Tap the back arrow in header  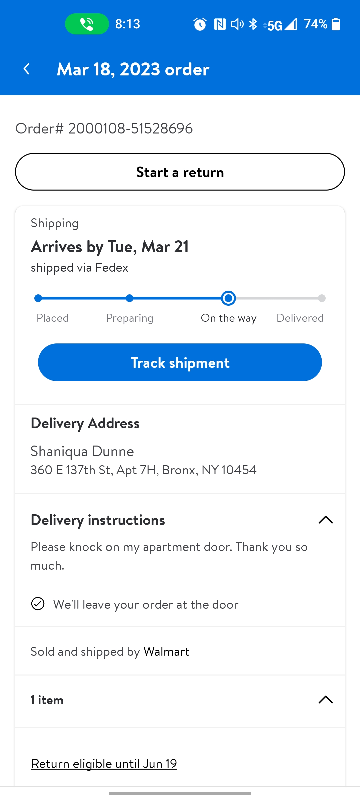[x=27, y=69]
